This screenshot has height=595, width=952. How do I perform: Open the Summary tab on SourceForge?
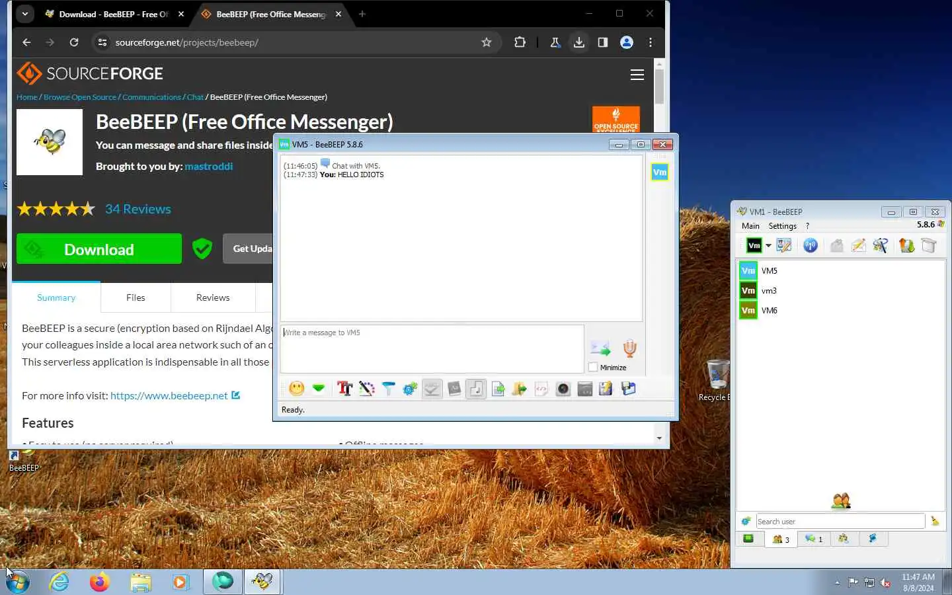click(x=56, y=297)
